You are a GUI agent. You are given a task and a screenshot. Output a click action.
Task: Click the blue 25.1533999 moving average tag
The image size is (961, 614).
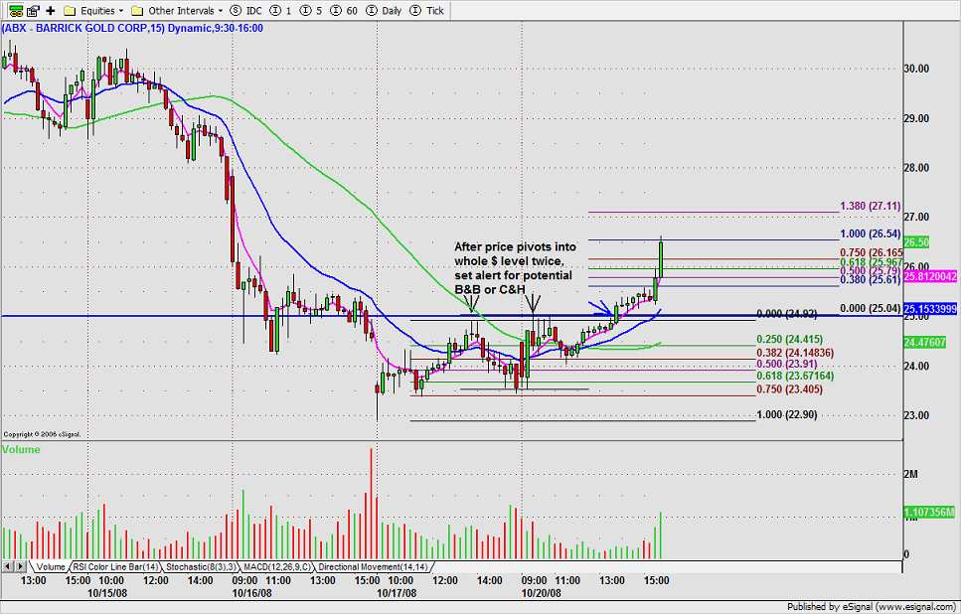[x=930, y=309]
